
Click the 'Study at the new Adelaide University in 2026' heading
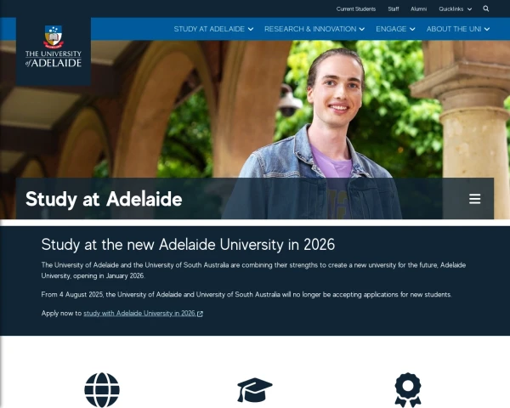pyautogui.click(x=188, y=245)
